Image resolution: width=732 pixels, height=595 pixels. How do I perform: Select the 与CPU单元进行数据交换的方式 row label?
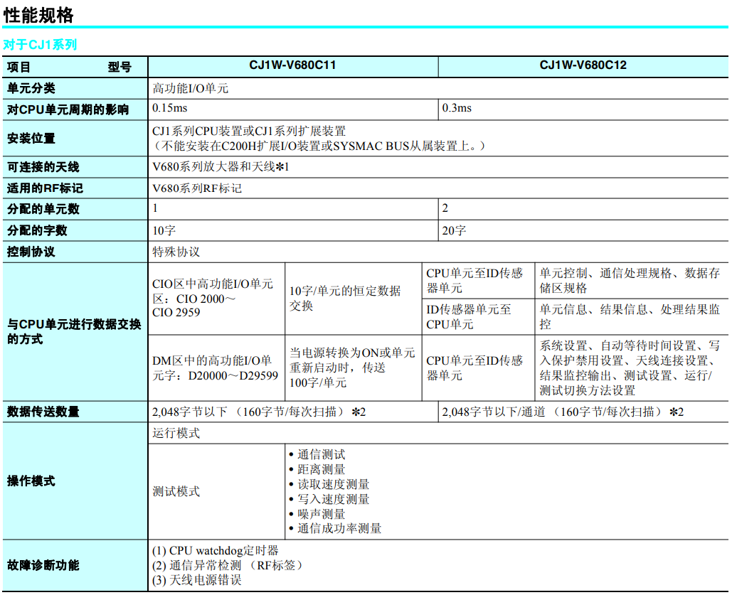coord(74,332)
